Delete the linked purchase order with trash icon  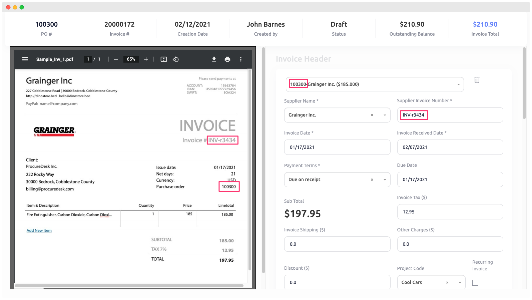tap(477, 80)
